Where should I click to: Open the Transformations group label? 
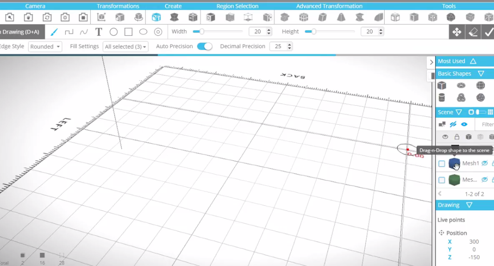[x=118, y=6]
